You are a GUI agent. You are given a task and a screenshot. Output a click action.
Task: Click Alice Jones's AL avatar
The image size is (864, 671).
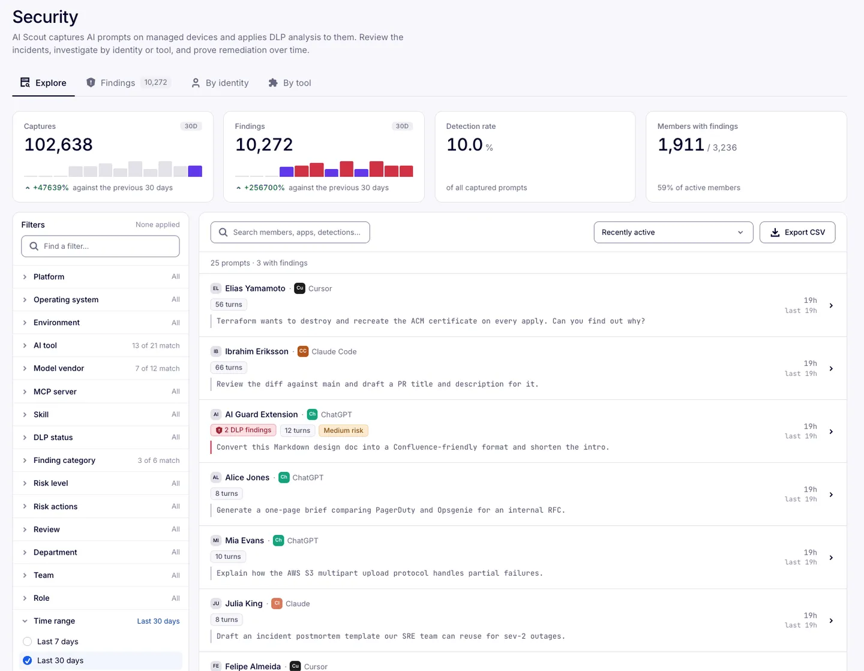[x=216, y=477]
